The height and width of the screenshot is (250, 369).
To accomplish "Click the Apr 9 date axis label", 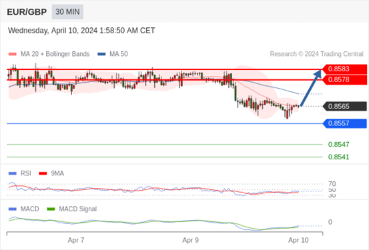I will pos(191,240).
